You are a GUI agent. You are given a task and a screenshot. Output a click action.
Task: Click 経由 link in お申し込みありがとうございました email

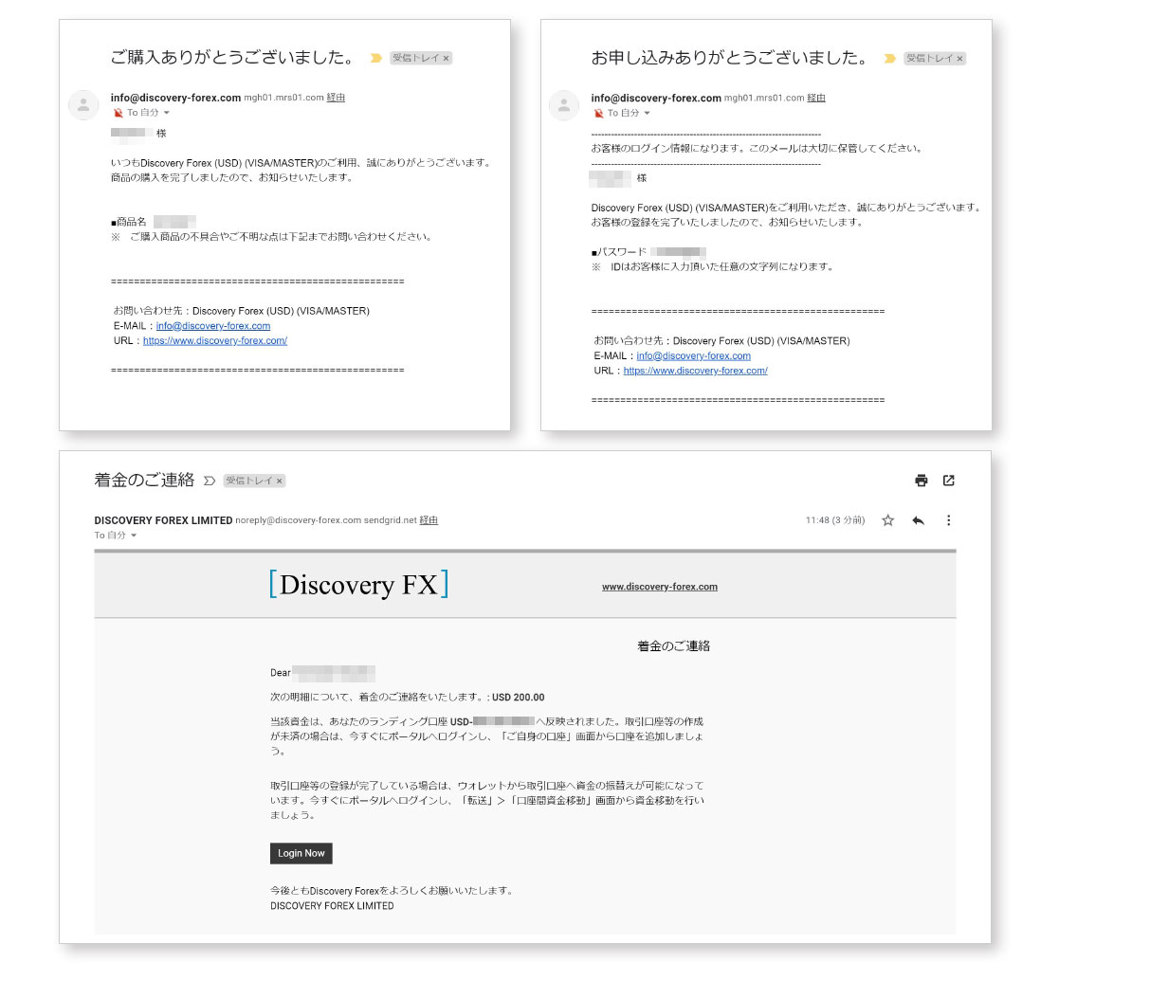point(816,98)
